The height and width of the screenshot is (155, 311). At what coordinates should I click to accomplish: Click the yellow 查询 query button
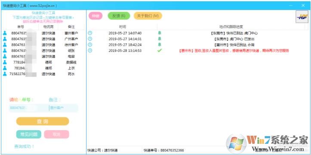point(43,122)
